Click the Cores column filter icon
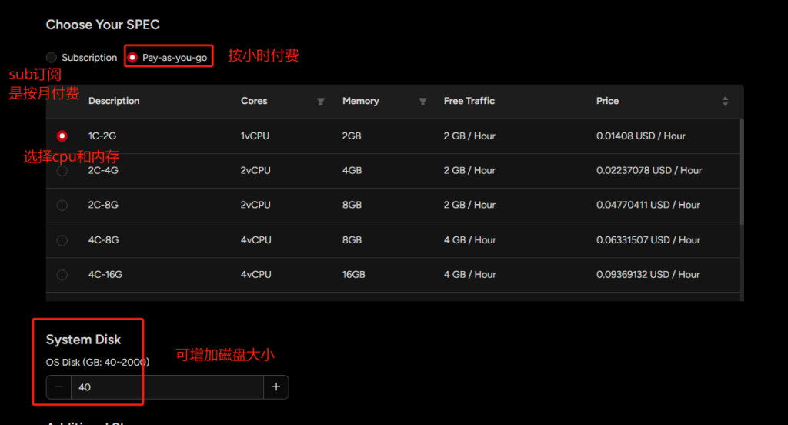This screenshot has width=788, height=425. (x=321, y=102)
